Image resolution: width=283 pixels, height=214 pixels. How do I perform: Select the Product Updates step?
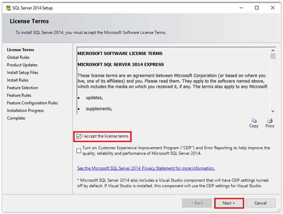22,65
